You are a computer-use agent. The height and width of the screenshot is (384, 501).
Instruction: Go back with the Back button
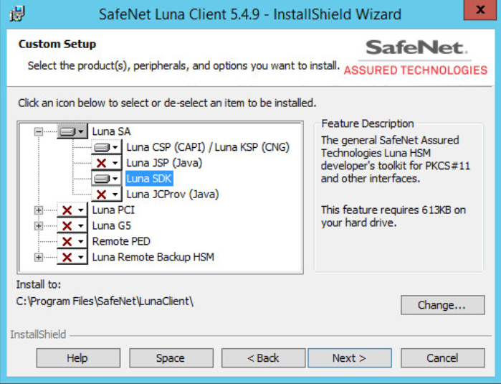coord(263,358)
